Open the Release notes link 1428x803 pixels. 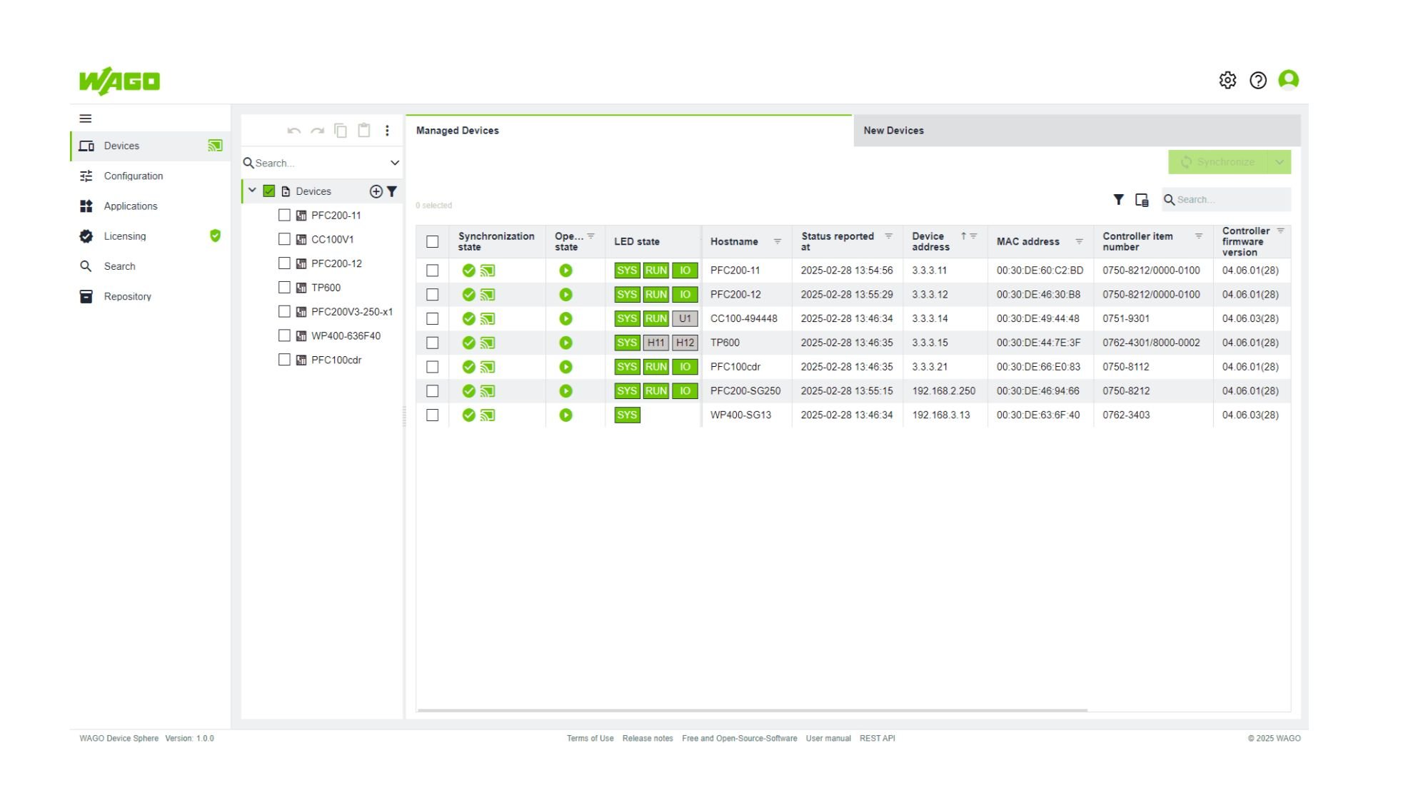[648, 739]
